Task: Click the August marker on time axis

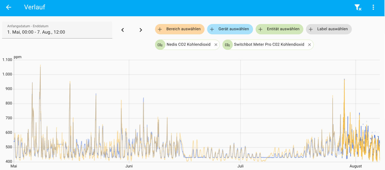Action: [356, 166]
